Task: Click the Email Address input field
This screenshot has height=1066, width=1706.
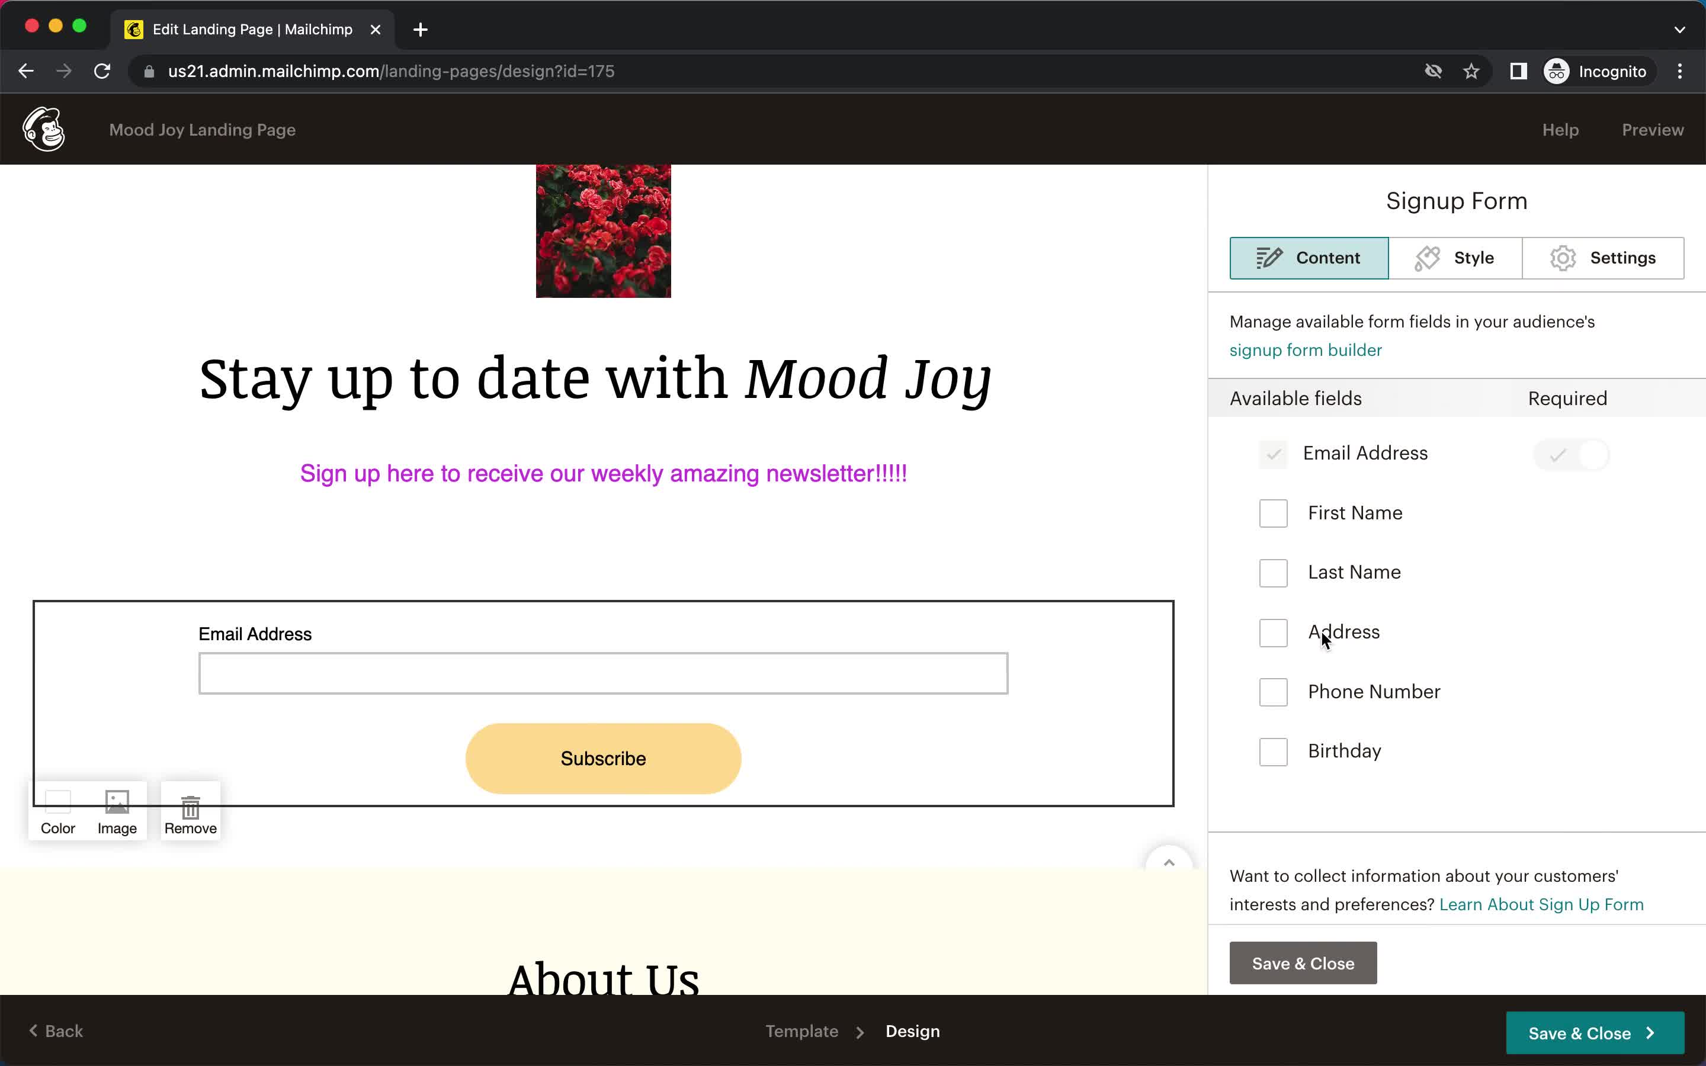Action: (603, 673)
